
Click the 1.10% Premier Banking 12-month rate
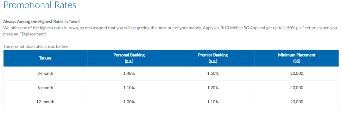213,102
